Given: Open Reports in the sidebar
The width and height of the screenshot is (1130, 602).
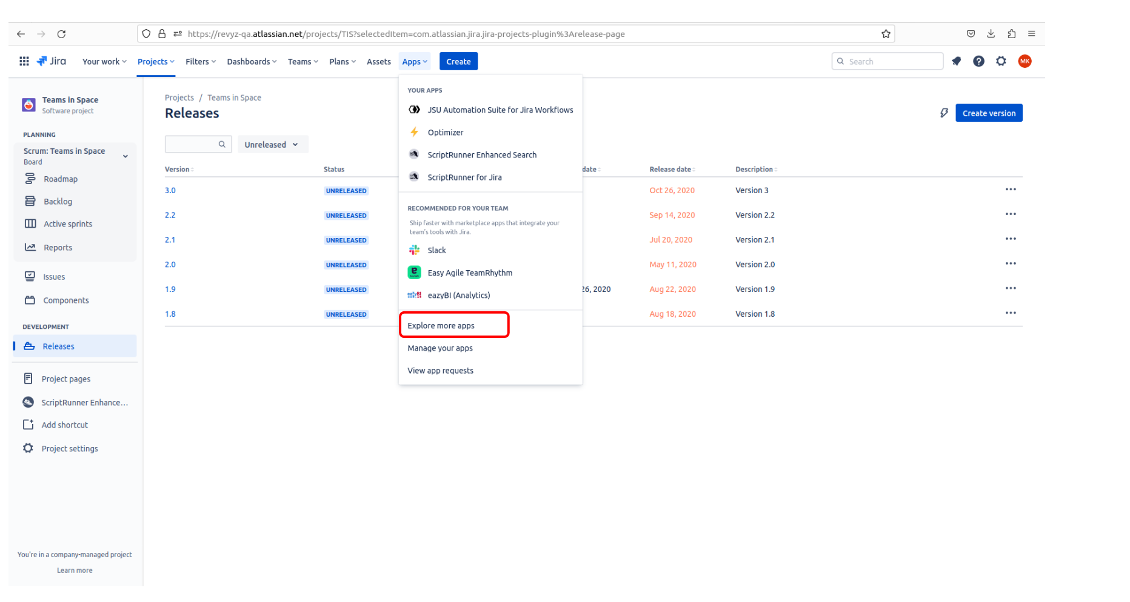Looking at the screenshot, I should (75, 248).
